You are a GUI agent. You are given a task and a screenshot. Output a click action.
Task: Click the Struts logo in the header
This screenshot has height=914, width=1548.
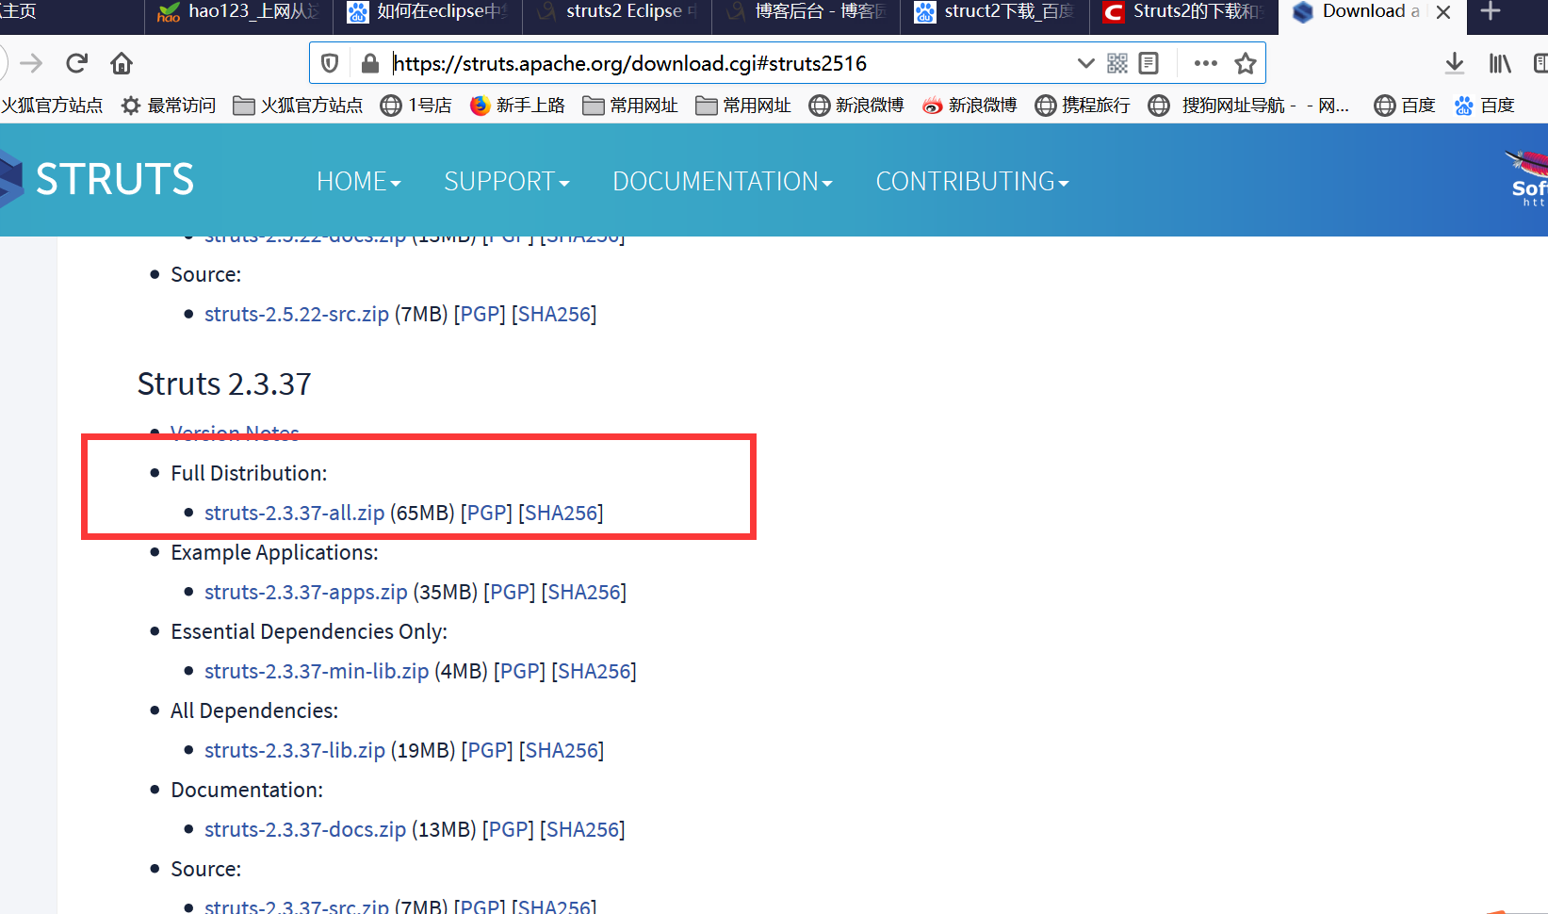click(98, 179)
